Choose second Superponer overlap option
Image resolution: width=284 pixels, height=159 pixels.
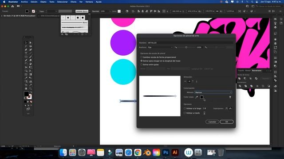pos(230,109)
